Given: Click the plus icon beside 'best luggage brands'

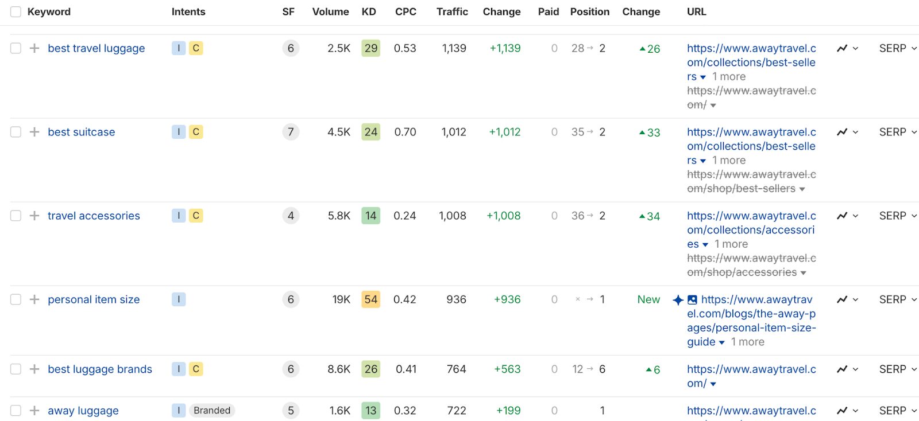Looking at the screenshot, I should (34, 369).
